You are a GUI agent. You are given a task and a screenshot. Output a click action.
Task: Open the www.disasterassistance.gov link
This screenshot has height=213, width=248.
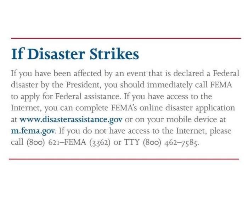click(x=71, y=120)
